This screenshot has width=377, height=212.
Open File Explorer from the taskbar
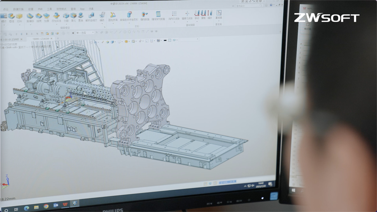coord(36,207)
